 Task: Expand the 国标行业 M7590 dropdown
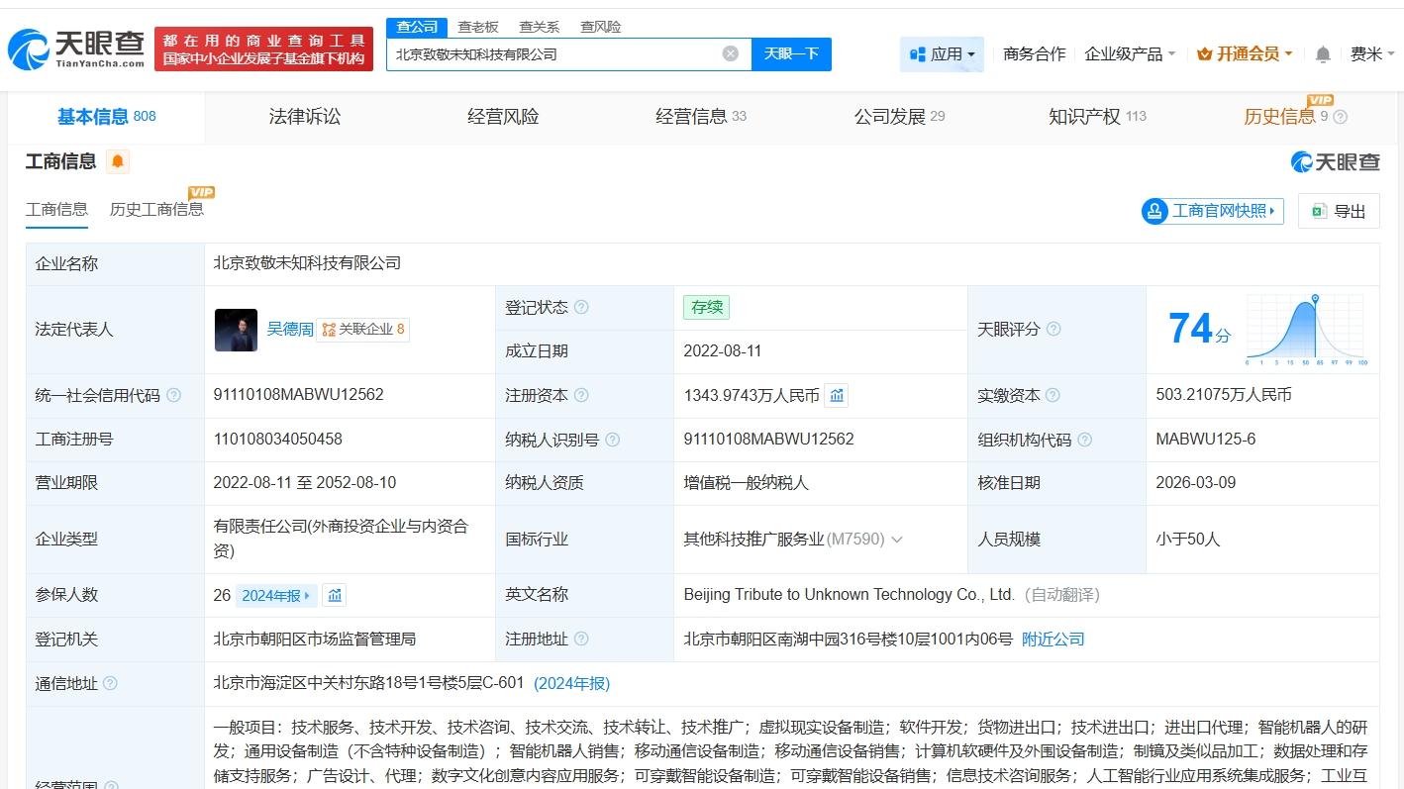tap(898, 540)
